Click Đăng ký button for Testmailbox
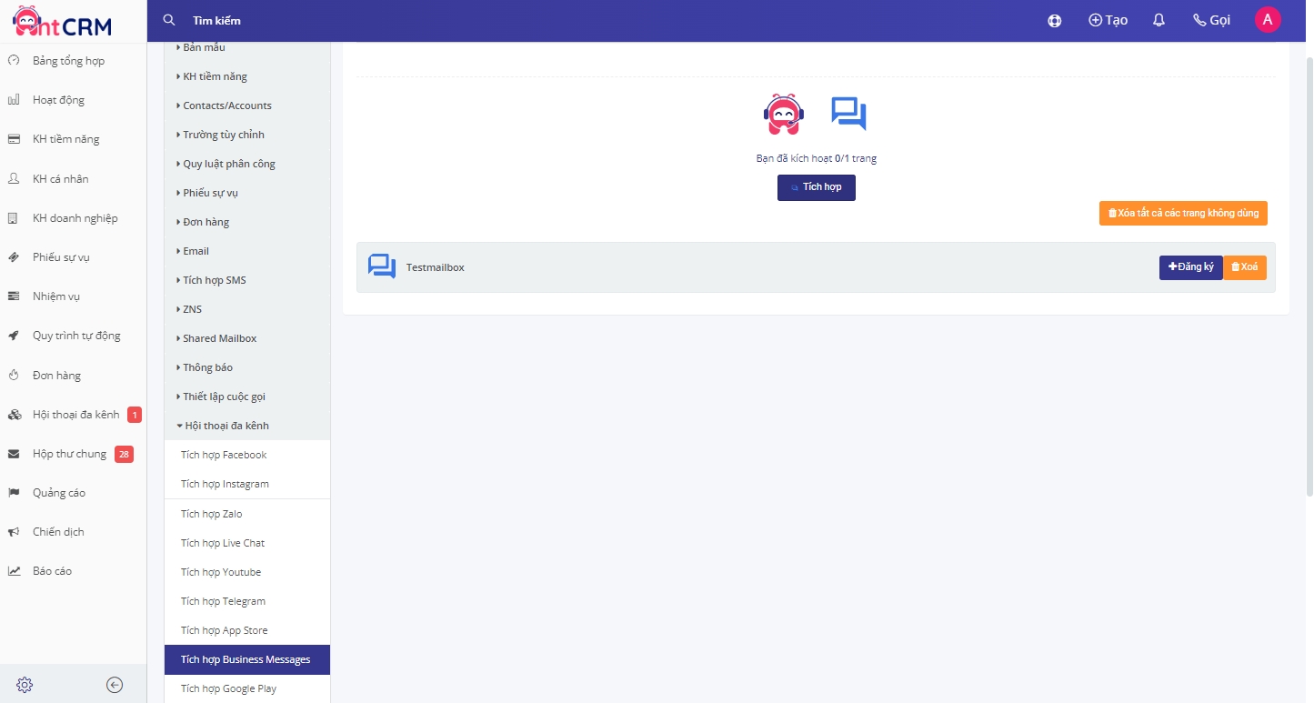Viewport: 1314px width, 703px height. pos(1190,267)
